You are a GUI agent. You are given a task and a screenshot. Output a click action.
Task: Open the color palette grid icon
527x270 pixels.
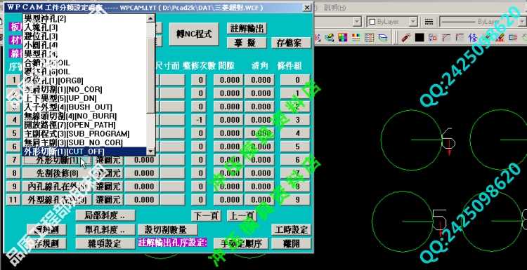(342, 37)
